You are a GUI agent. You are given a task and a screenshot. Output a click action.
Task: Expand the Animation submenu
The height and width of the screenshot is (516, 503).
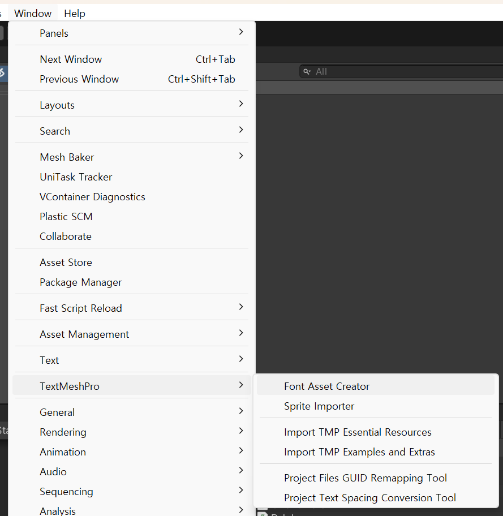coord(132,451)
